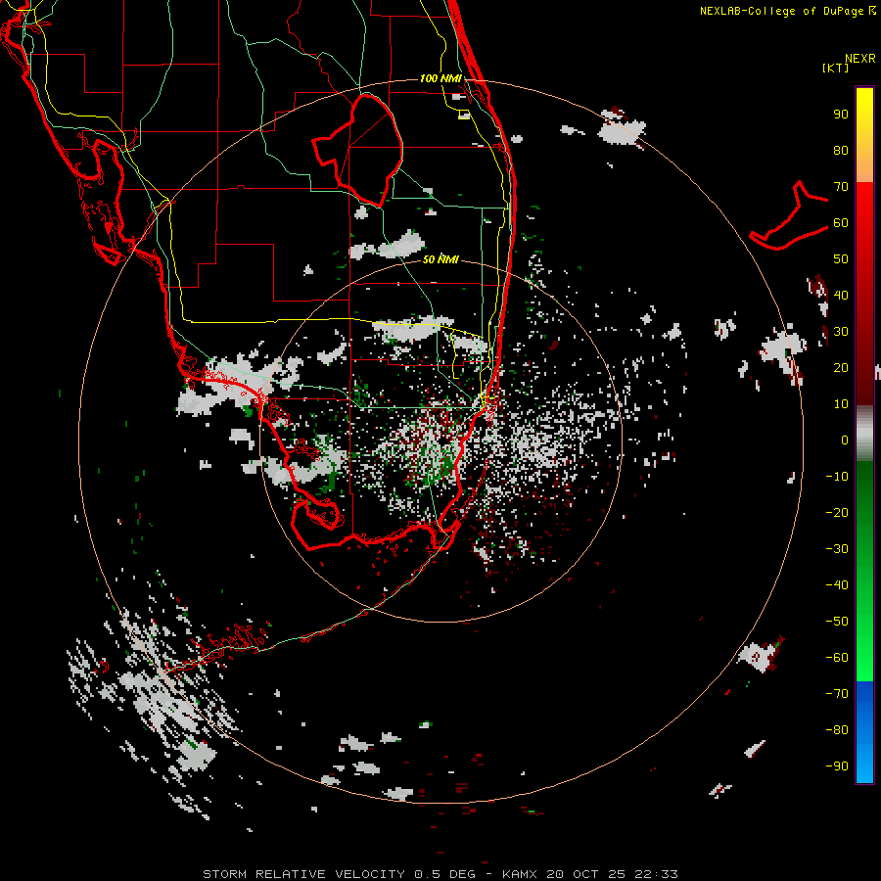
Task: Click the 90 value on velocity scale
Action: (x=841, y=115)
